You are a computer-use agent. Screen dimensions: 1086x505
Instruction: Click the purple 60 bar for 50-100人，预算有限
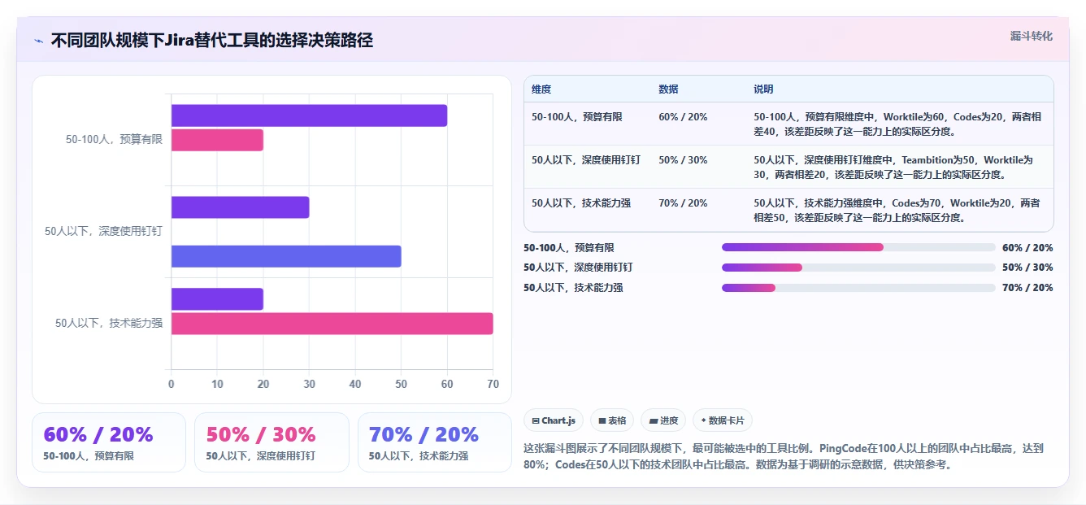coord(309,115)
